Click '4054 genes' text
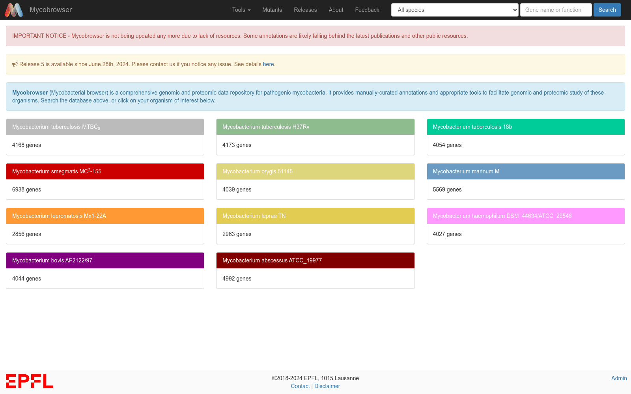Screen dimensions: 631x394 tap(447, 145)
